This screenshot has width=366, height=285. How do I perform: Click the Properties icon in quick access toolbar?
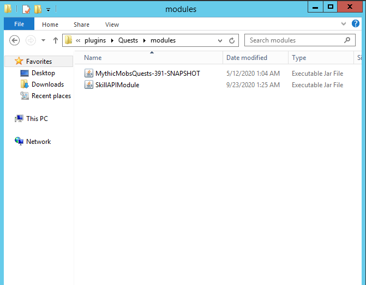(26, 9)
